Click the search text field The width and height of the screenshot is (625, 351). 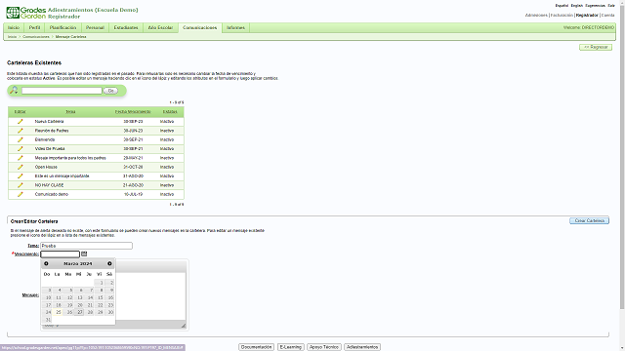click(62, 91)
